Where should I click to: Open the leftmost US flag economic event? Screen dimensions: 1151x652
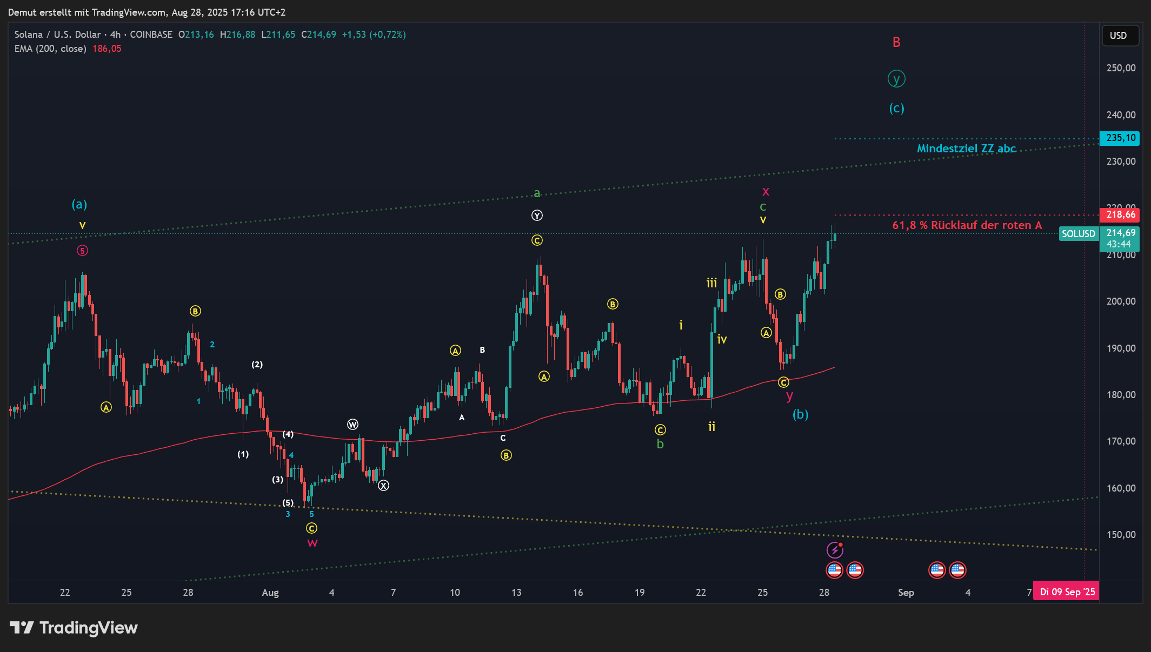834,569
